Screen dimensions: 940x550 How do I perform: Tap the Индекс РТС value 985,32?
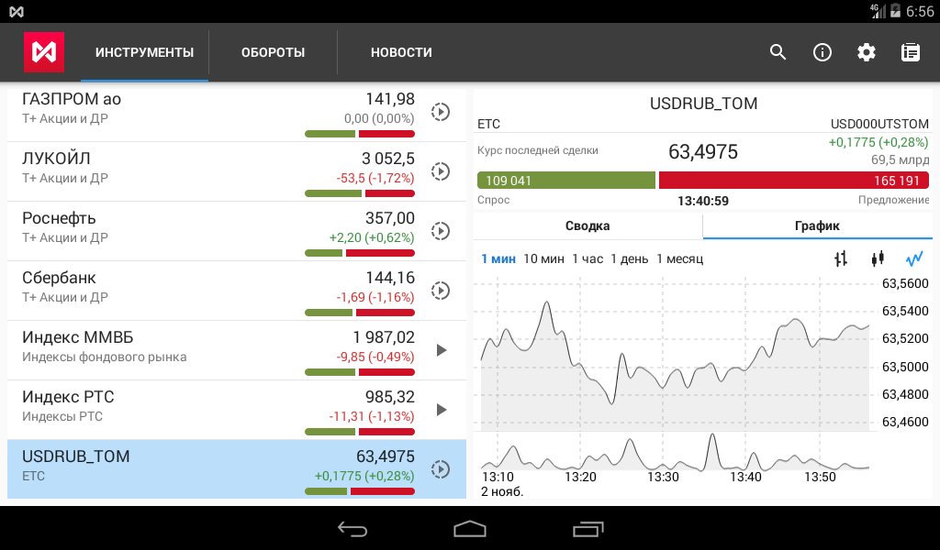coord(389,397)
